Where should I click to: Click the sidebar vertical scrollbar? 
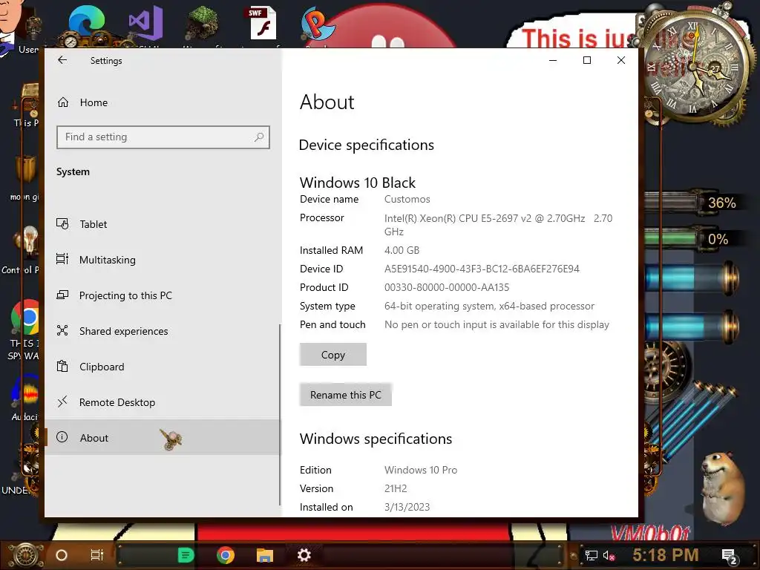(x=280, y=414)
